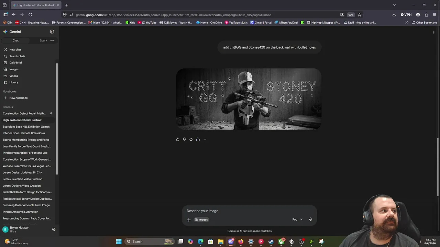Open a new browser tab
Image resolution: width=440 pixels, height=247 pixels.
click(66, 5)
